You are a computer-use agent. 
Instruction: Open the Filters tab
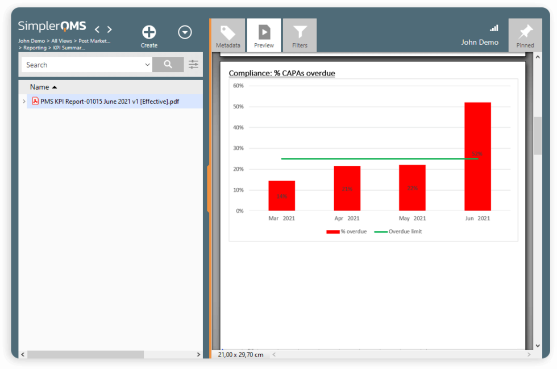pyautogui.click(x=300, y=36)
